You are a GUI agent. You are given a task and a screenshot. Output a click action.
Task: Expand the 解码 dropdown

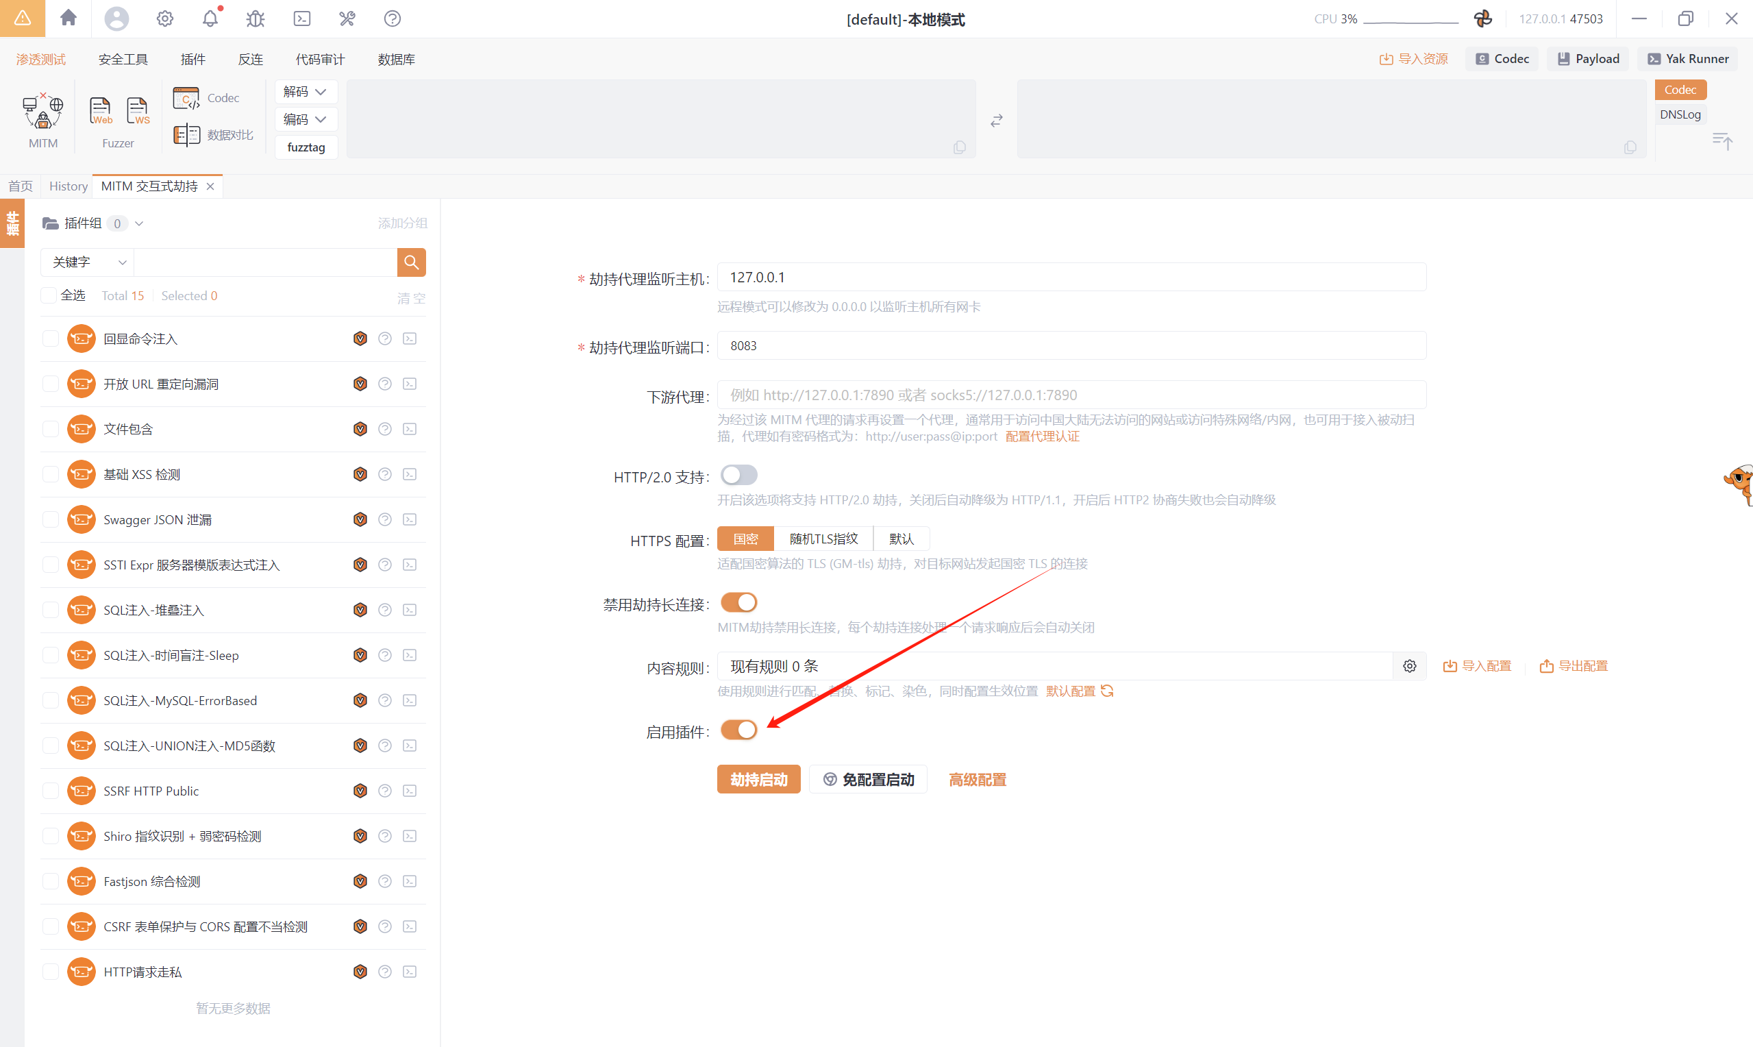click(x=306, y=92)
